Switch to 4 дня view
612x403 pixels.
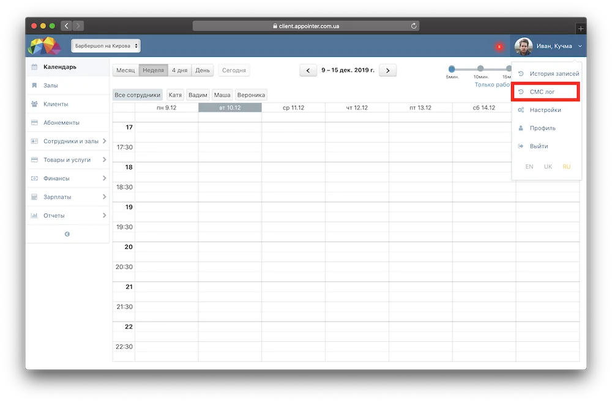tap(179, 70)
